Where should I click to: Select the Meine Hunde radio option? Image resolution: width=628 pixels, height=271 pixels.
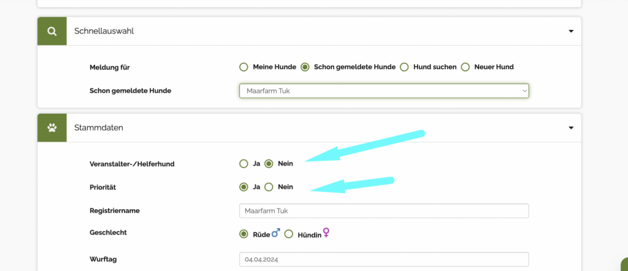(x=243, y=67)
